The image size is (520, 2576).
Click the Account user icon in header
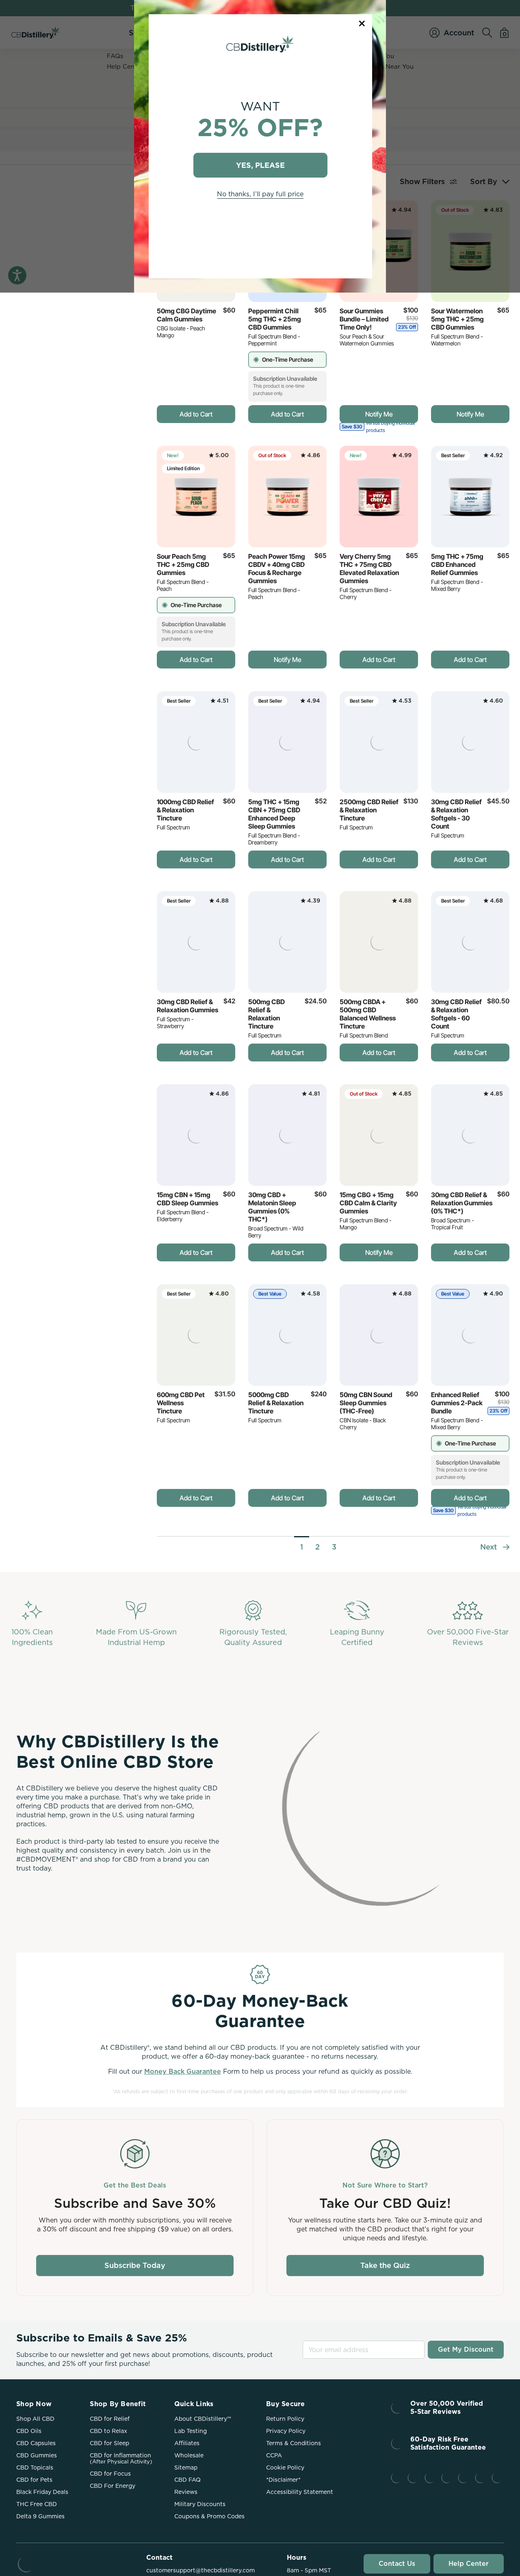[x=434, y=33]
